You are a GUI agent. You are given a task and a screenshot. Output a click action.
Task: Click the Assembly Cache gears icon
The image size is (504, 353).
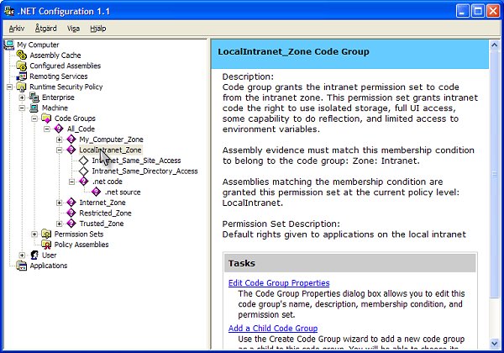click(x=22, y=55)
